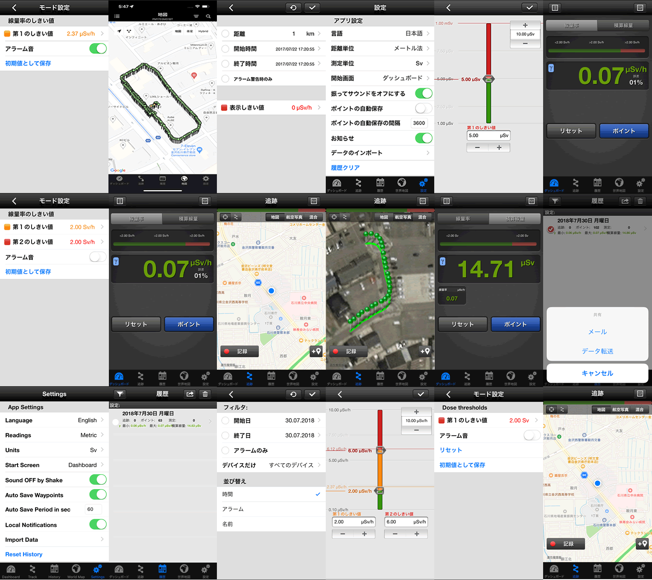Click the magnifier search icon on 地図 screen

click(208, 16)
